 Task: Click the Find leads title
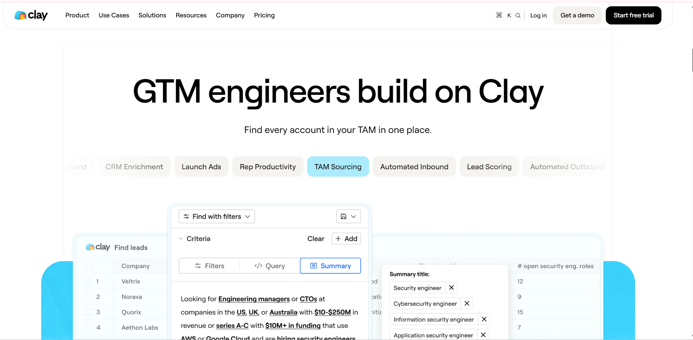pyautogui.click(x=131, y=247)
